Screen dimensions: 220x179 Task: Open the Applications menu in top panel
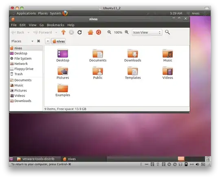26,13
